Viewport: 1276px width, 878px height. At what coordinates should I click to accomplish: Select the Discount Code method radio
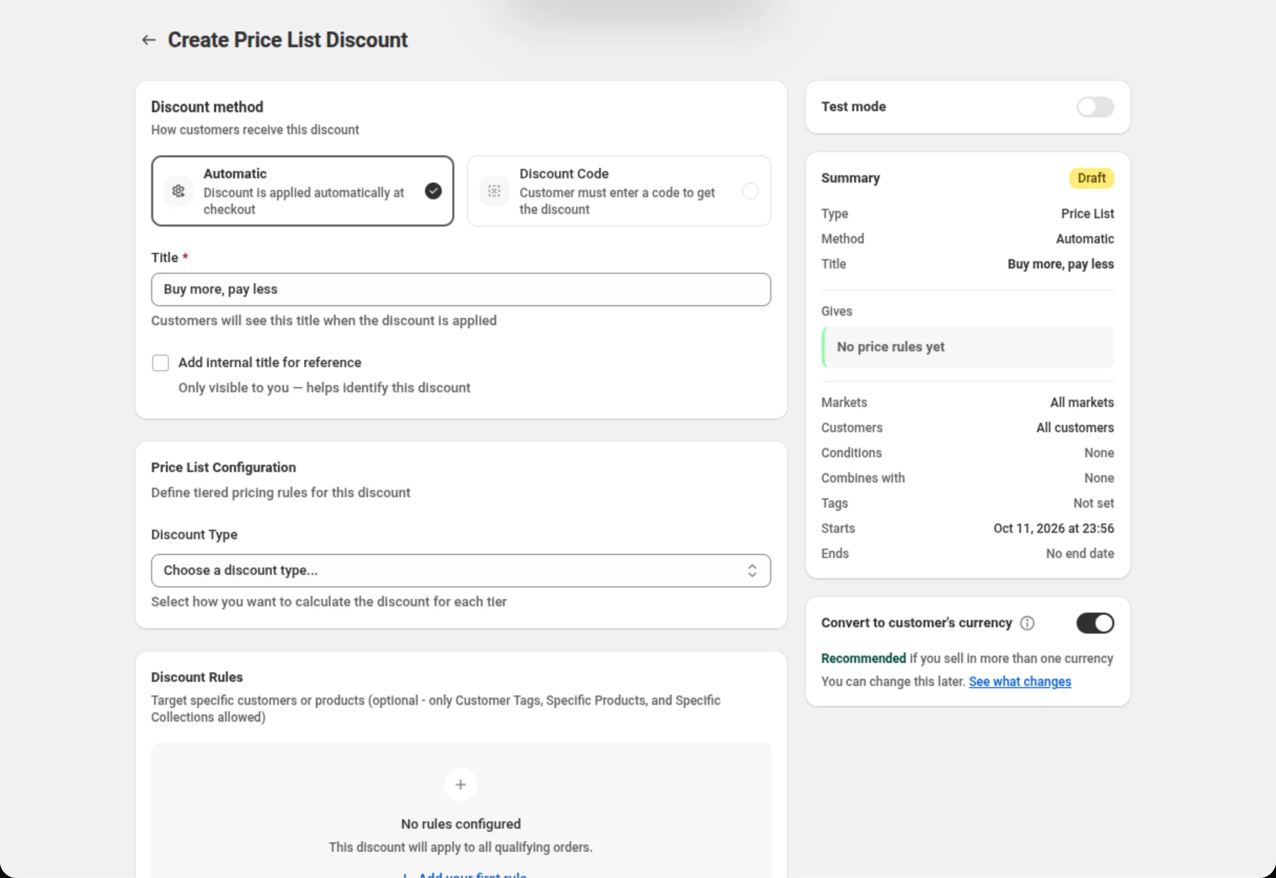[750, 191]
